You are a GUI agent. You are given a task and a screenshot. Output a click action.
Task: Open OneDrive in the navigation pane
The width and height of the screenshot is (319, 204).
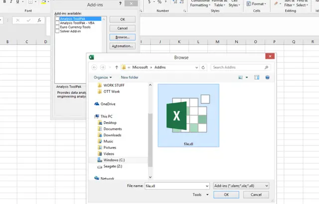105,104
